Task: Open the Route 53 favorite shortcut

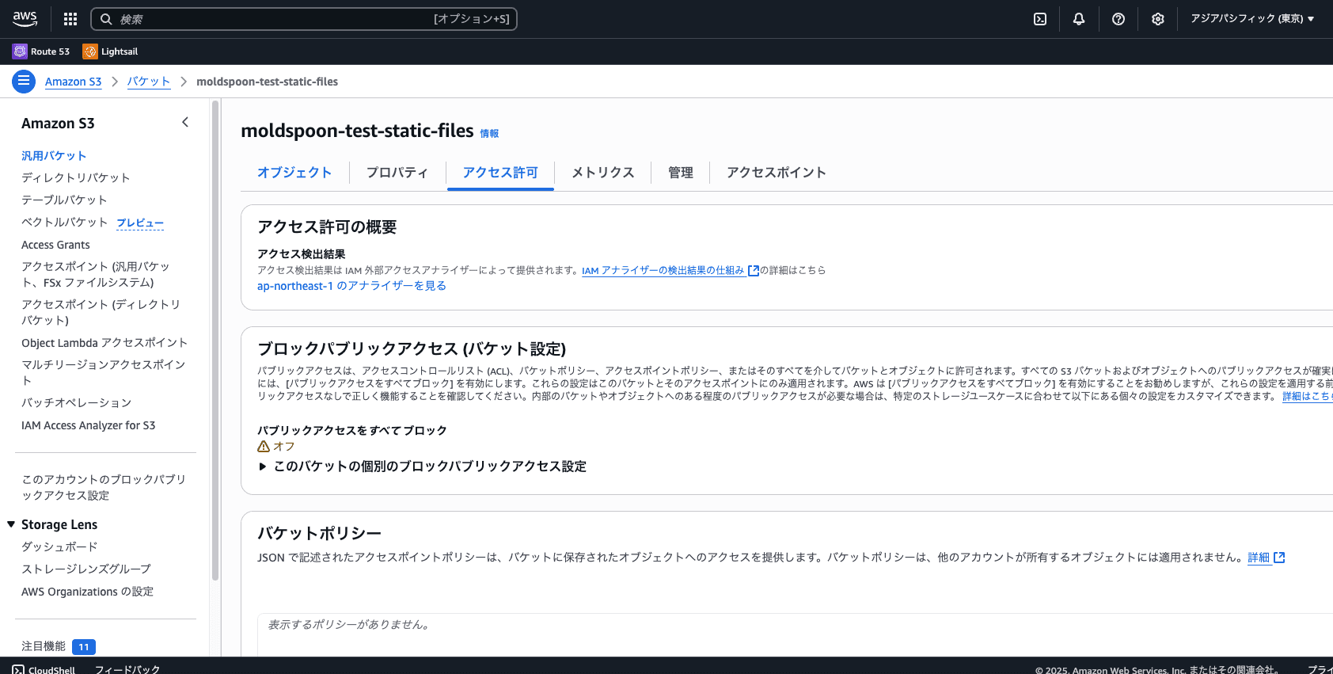Action: (41, 51)
